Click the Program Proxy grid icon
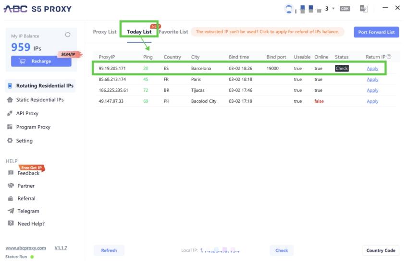The width and height of the screenshot is (407, 262). click(10, 127)
